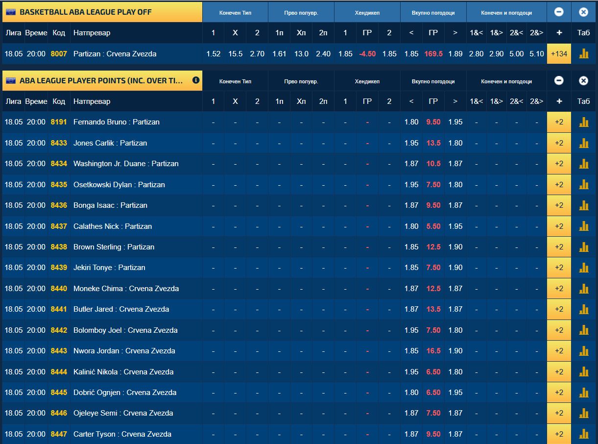
Task: Close the Basketball ABA League Play Off section
Action: click(x=583, y=12)
